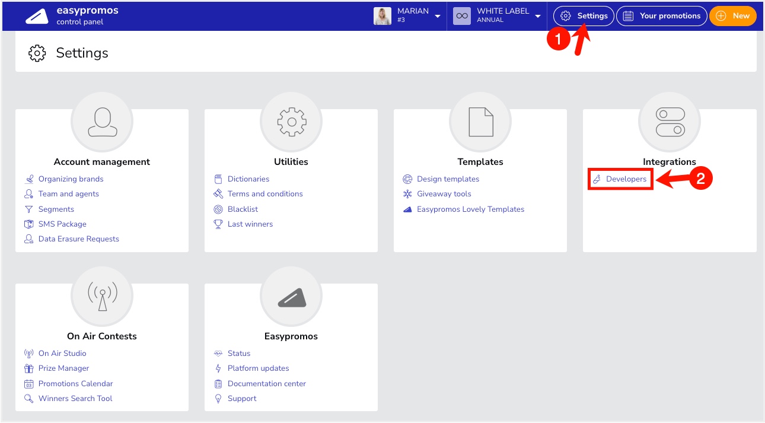This screenshot has width=765, height=423.
Task: Click the Giveaway tools snowflake icon
Action: point(407,194)
